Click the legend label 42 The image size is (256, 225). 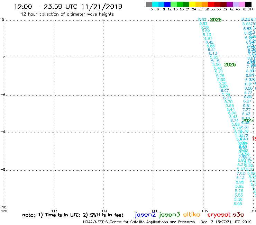click(x=231, y=9)
